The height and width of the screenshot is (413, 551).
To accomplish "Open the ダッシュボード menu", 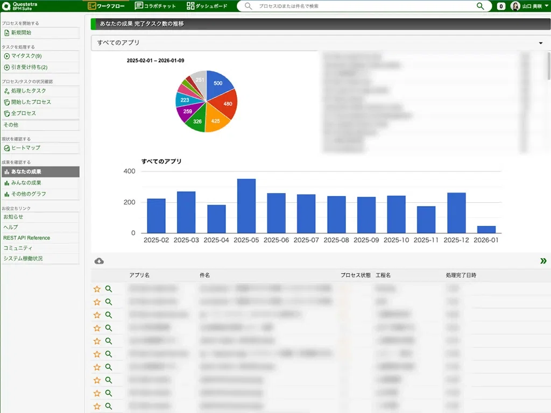I will (207, 6).
